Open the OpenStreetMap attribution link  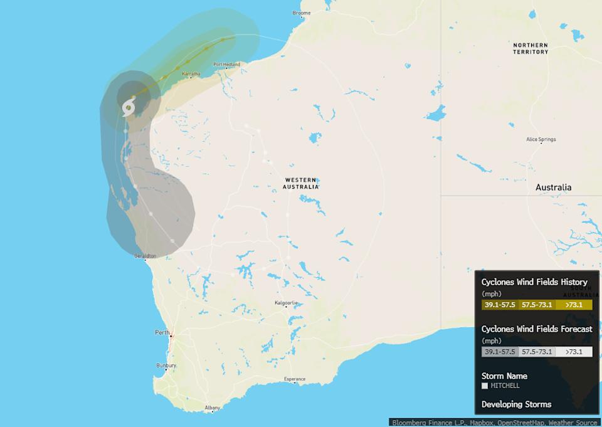(522, 423)
